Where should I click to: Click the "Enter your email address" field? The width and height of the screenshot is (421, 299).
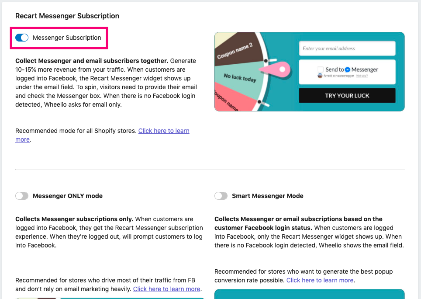tap(347, 49)
